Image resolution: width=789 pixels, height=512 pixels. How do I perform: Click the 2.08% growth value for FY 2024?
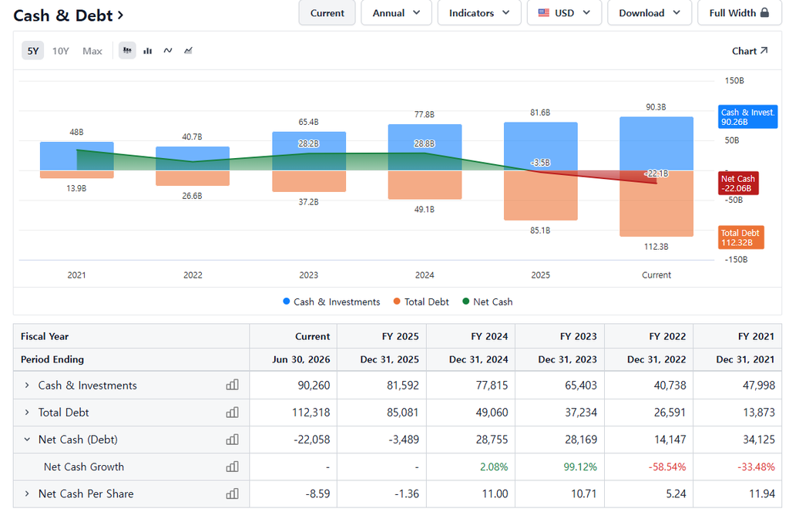coord(494,467)
